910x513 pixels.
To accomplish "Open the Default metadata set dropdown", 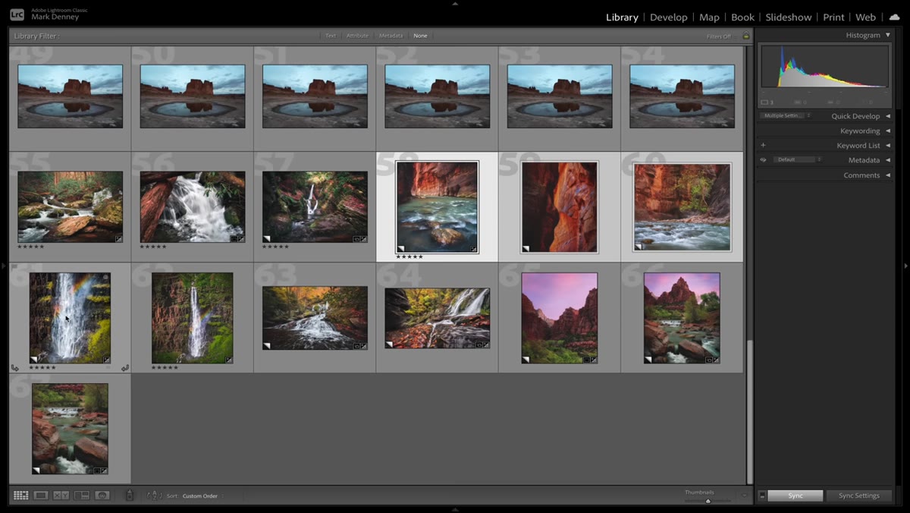I will tap(798, 159).
